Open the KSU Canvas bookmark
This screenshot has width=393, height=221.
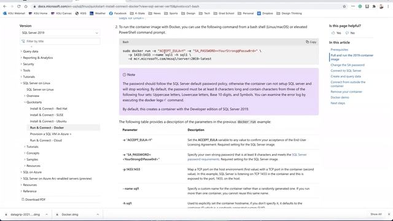[61, 14]
